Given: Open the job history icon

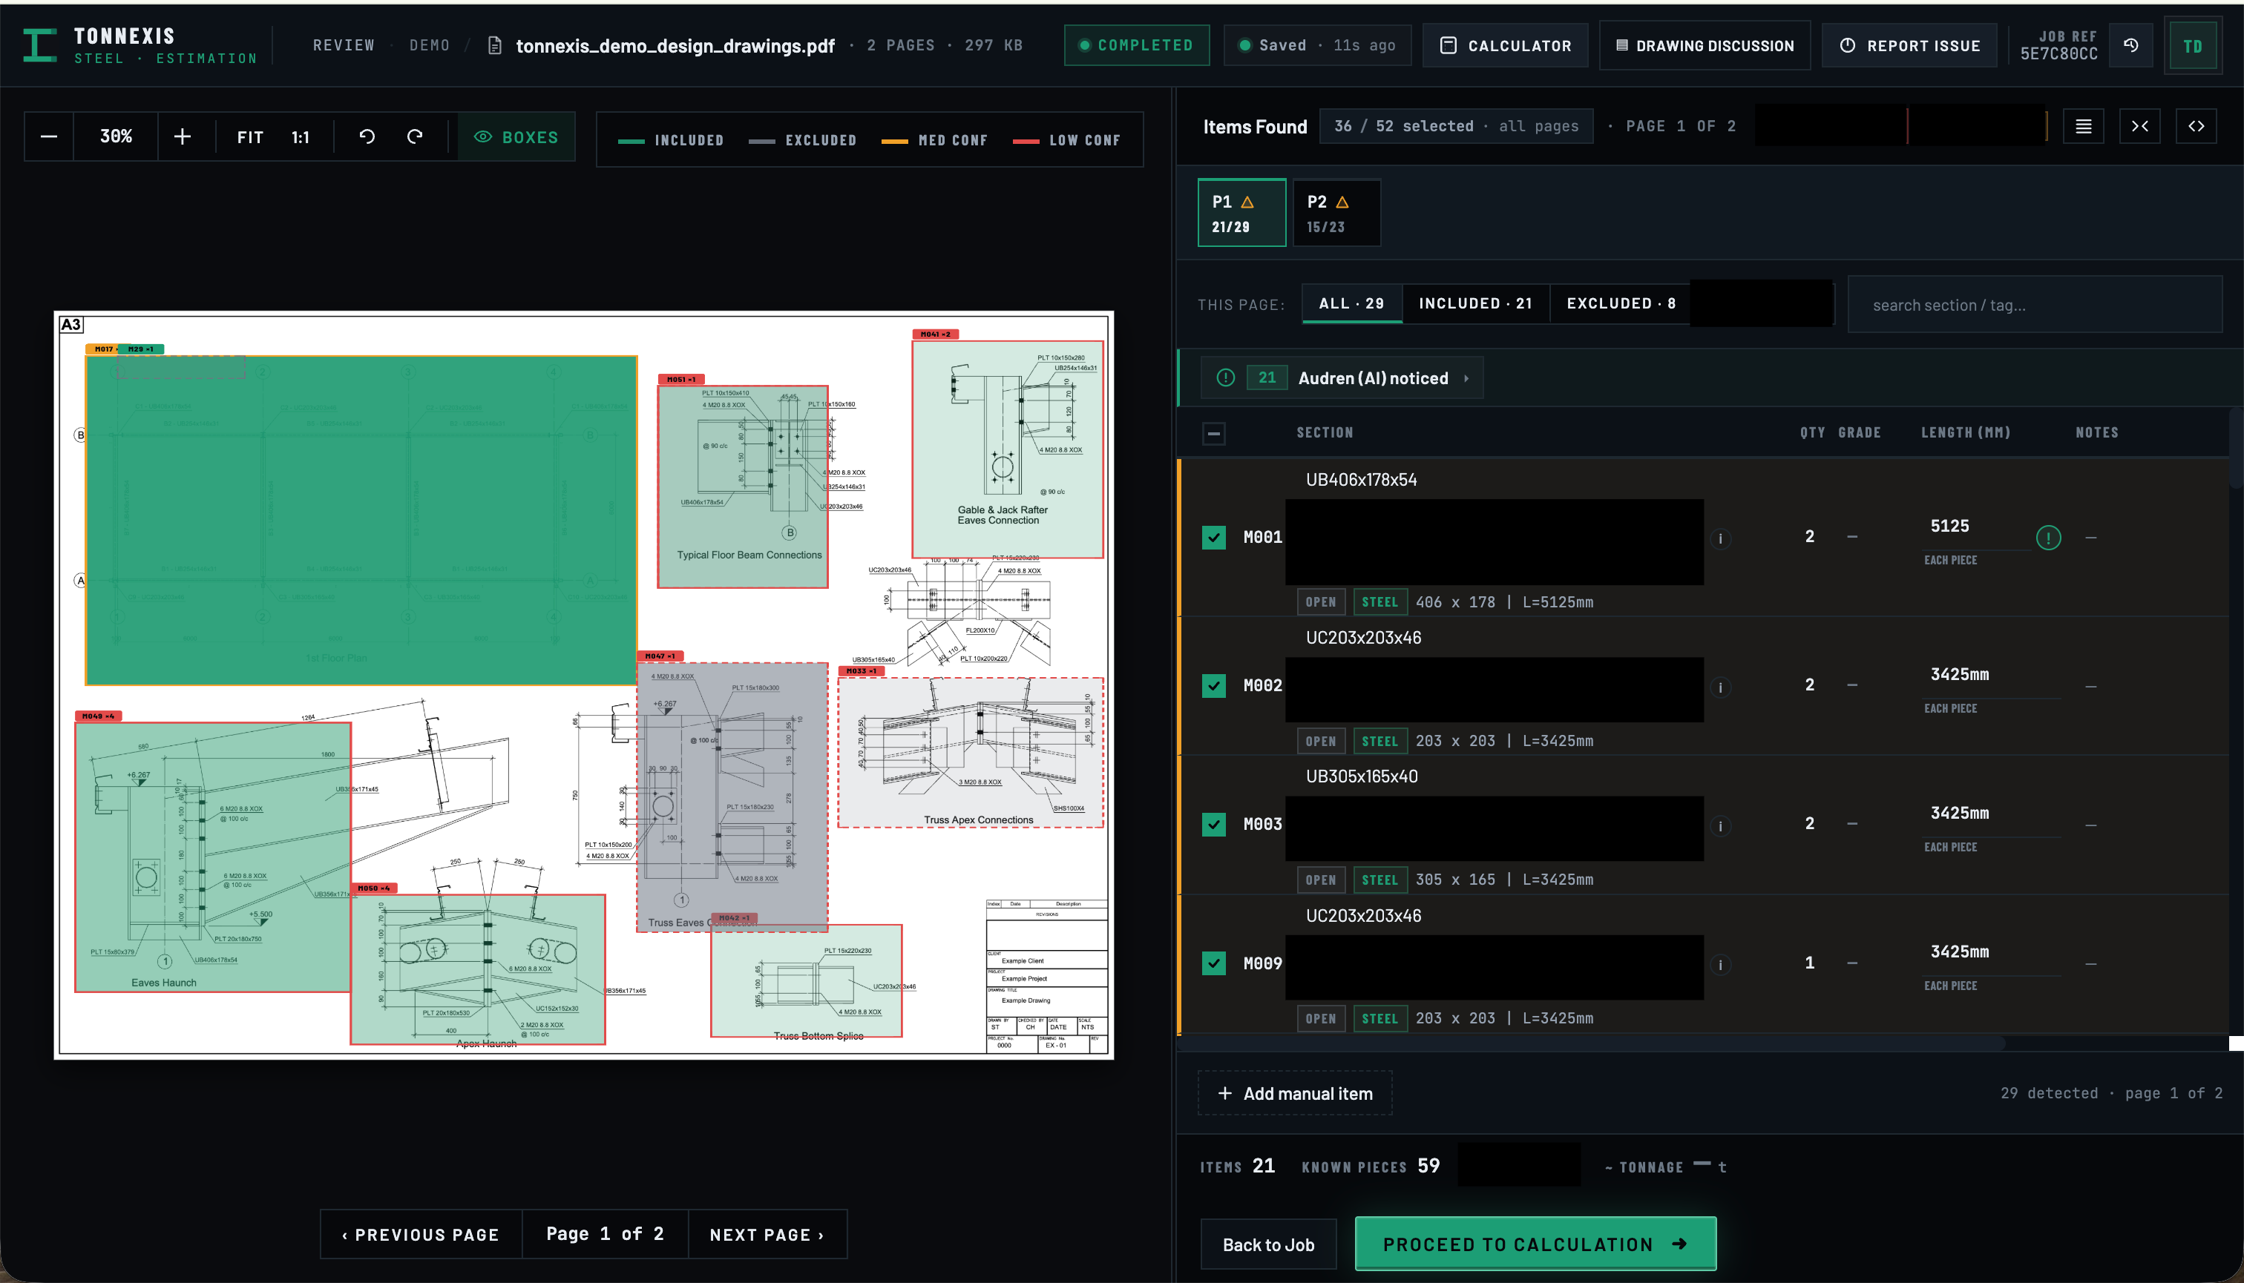Looking at the screenshot, I should 2130,46.
